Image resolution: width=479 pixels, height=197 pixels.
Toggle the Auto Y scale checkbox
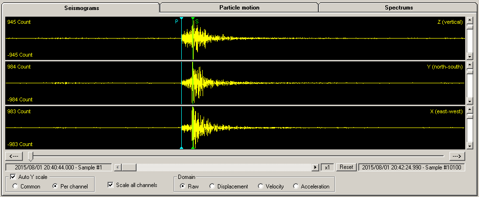pos(13,177)
